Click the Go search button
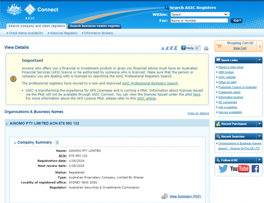Image resolution: width=264 pixels, height=203 pixels. click(236, 20)
